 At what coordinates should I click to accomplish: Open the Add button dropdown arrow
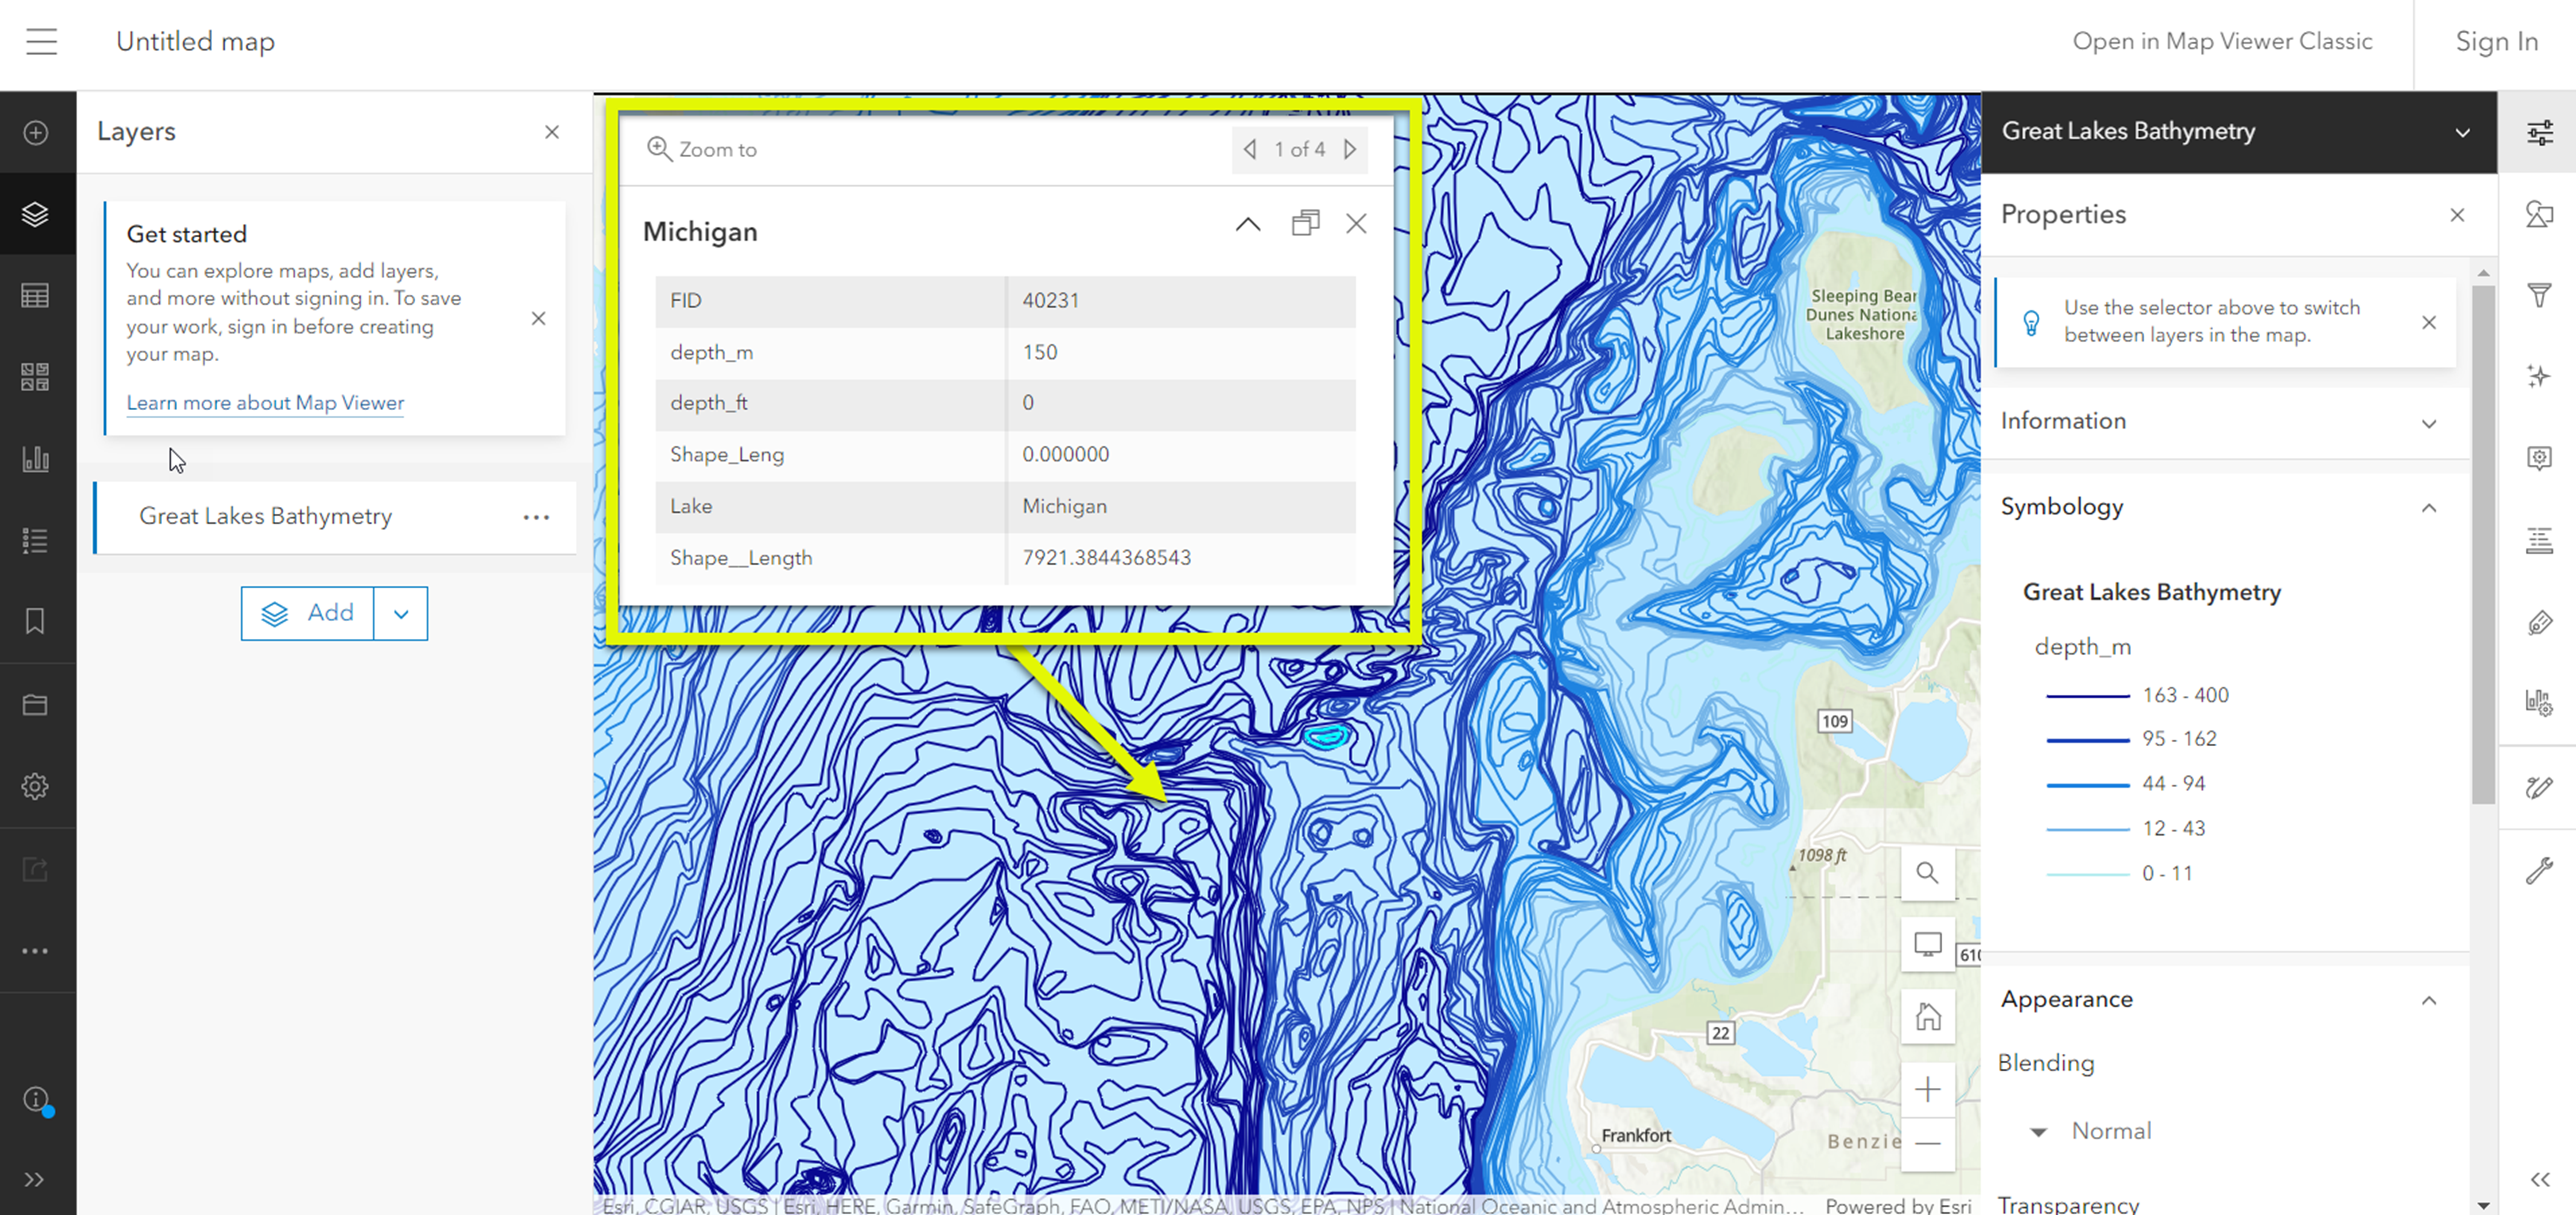pyautogui.click(x=401, y=613)
